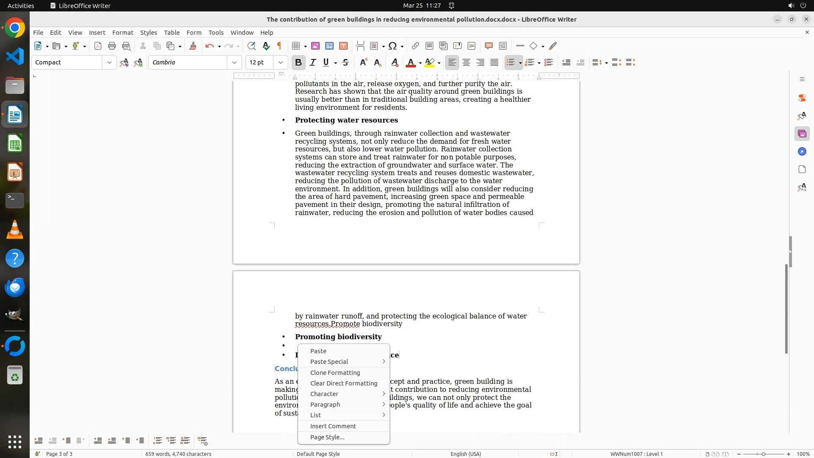Click Strikethrough formatting icon
Image resolution: width=814 pixels, height=458 pixels.
pos(346,63)
